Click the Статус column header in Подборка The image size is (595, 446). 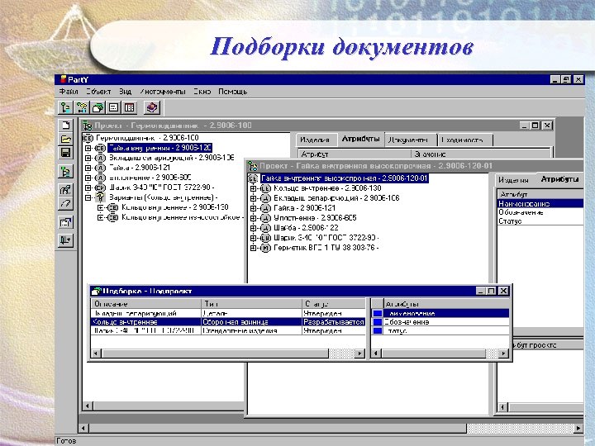click(334, 304)
